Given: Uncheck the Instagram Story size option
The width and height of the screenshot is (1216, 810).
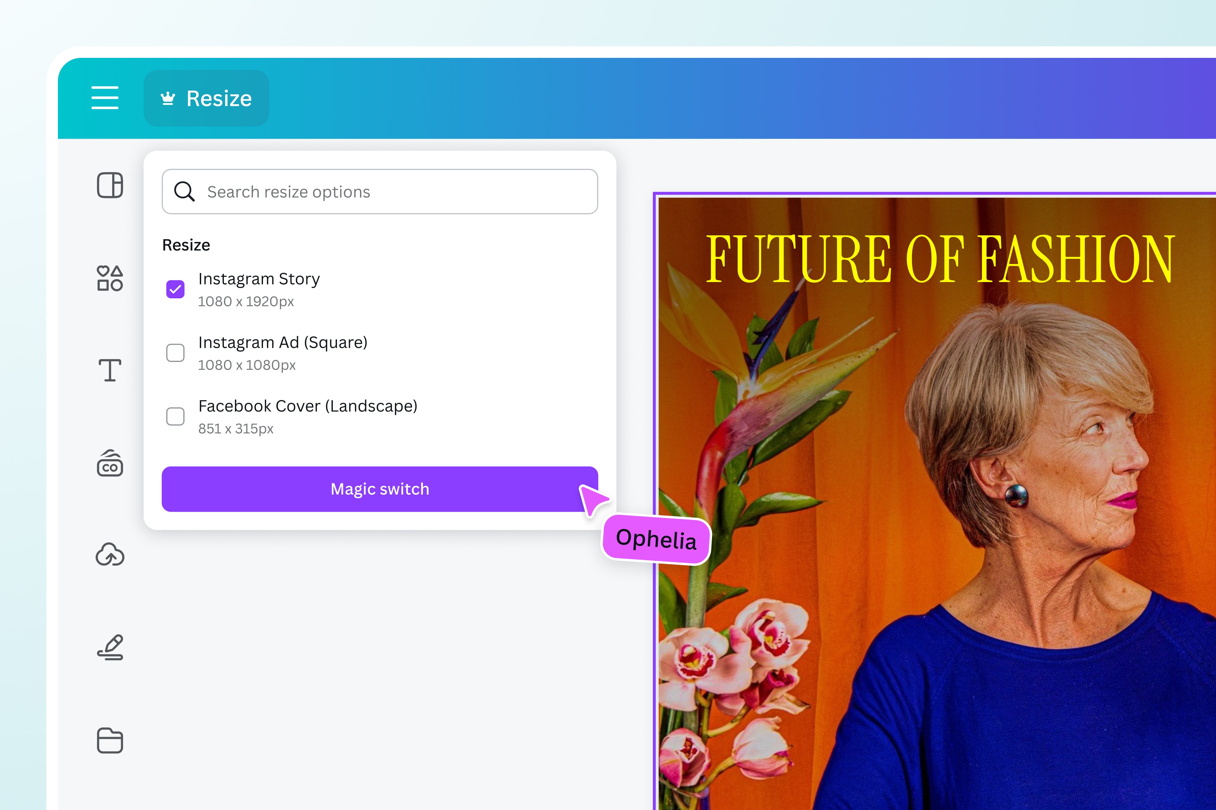Looking at the screenshot, I should (176, 289).
